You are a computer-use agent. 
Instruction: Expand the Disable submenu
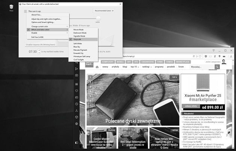tap(48, 33)
